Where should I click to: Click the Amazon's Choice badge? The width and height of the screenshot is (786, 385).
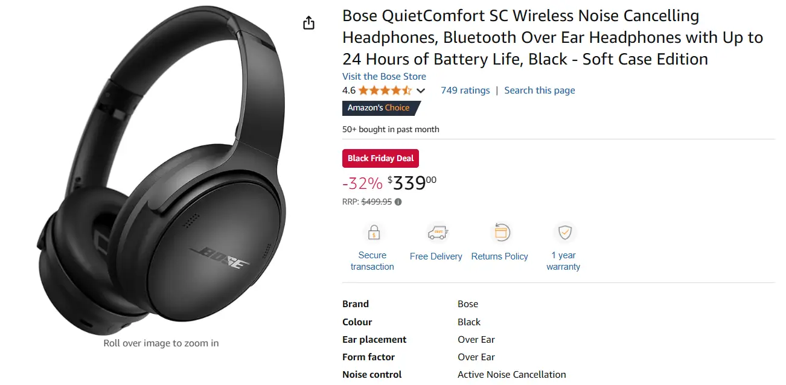click(379, 108)
